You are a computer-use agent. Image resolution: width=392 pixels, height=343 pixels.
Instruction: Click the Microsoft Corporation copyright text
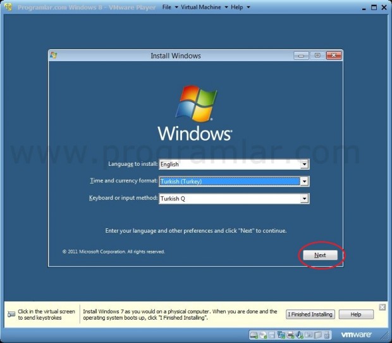click(114, 252)
